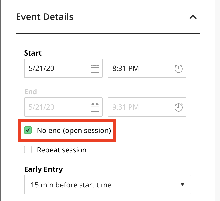
Task: Enable the Repeat session checkbox
Action: 28,150
